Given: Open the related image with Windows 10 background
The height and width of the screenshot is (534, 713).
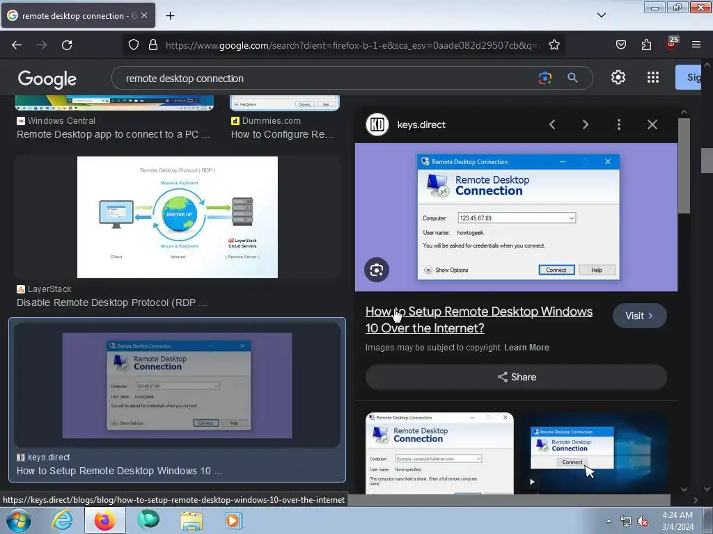Looking at the screenshot, I should click(x=593, y=453).
